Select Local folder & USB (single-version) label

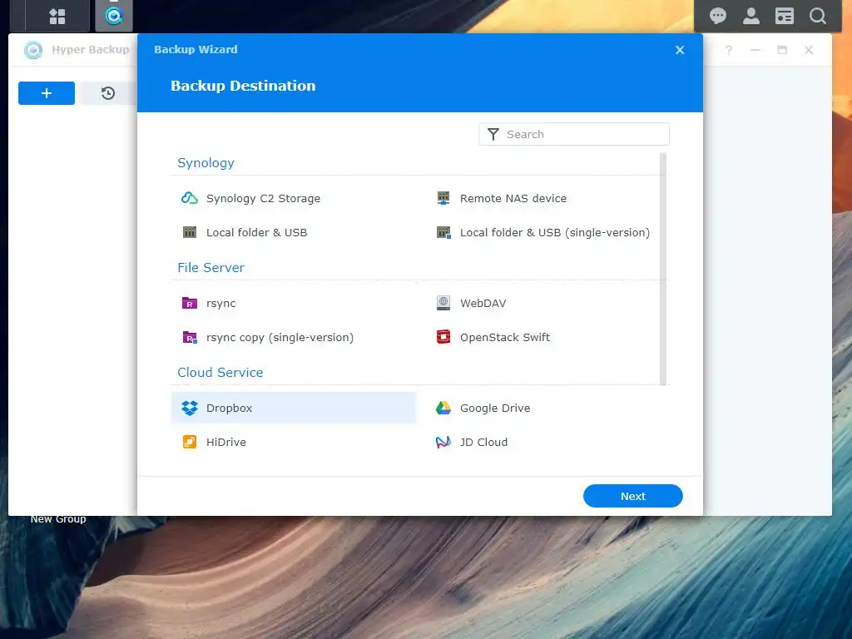tap(555, 233)
